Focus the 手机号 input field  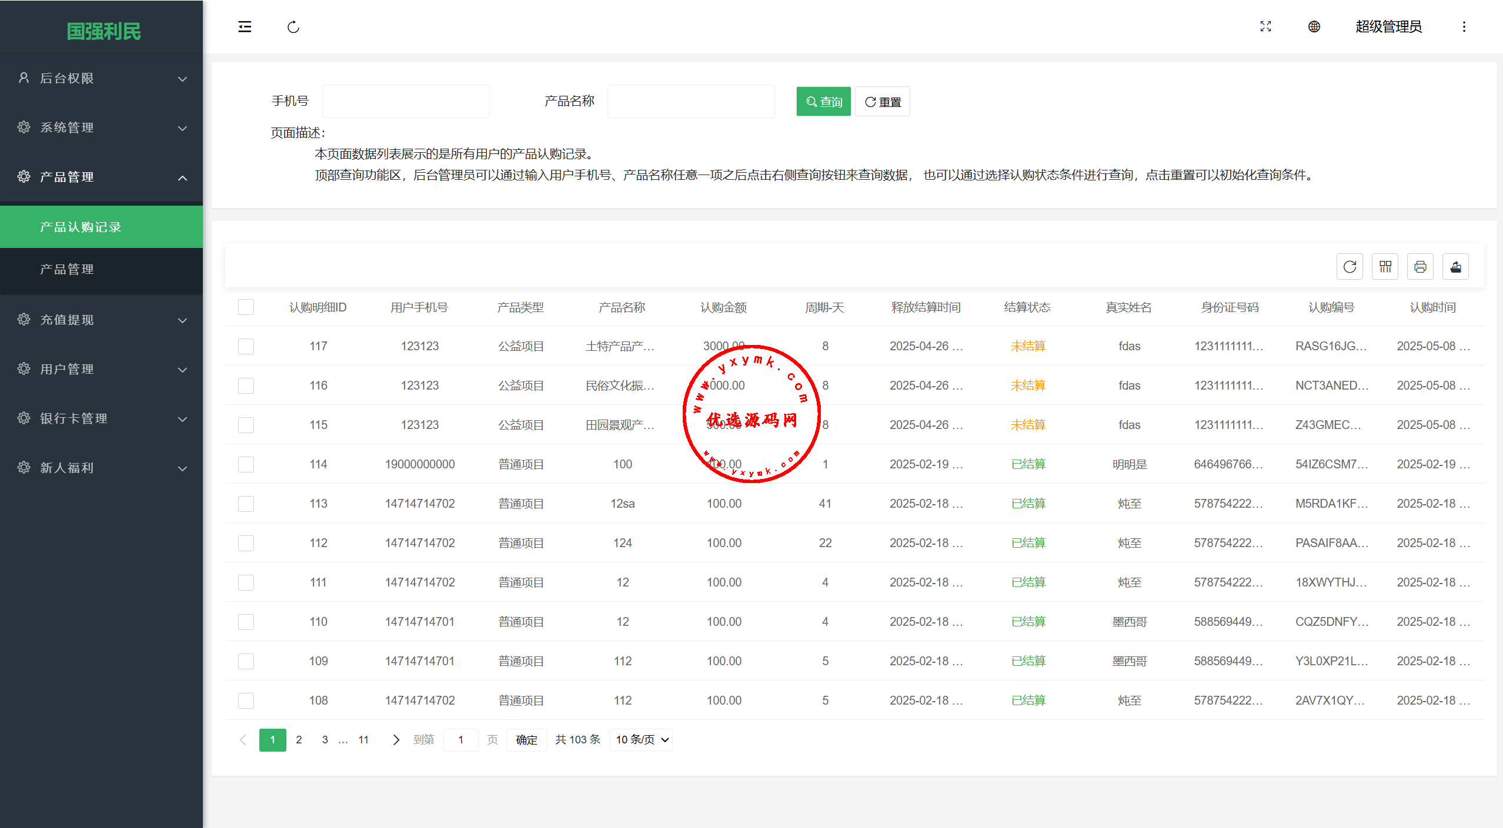point(406,101)
